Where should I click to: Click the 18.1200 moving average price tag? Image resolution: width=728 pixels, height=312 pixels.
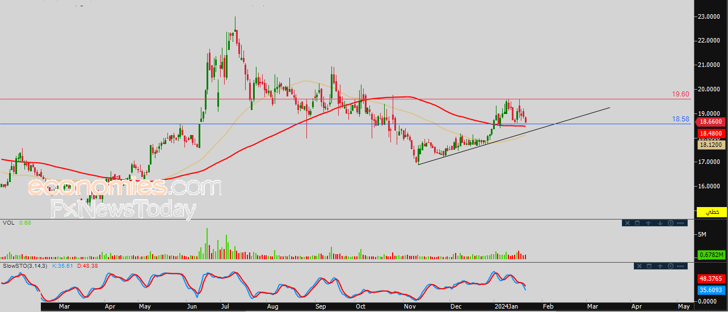[712, 145]
